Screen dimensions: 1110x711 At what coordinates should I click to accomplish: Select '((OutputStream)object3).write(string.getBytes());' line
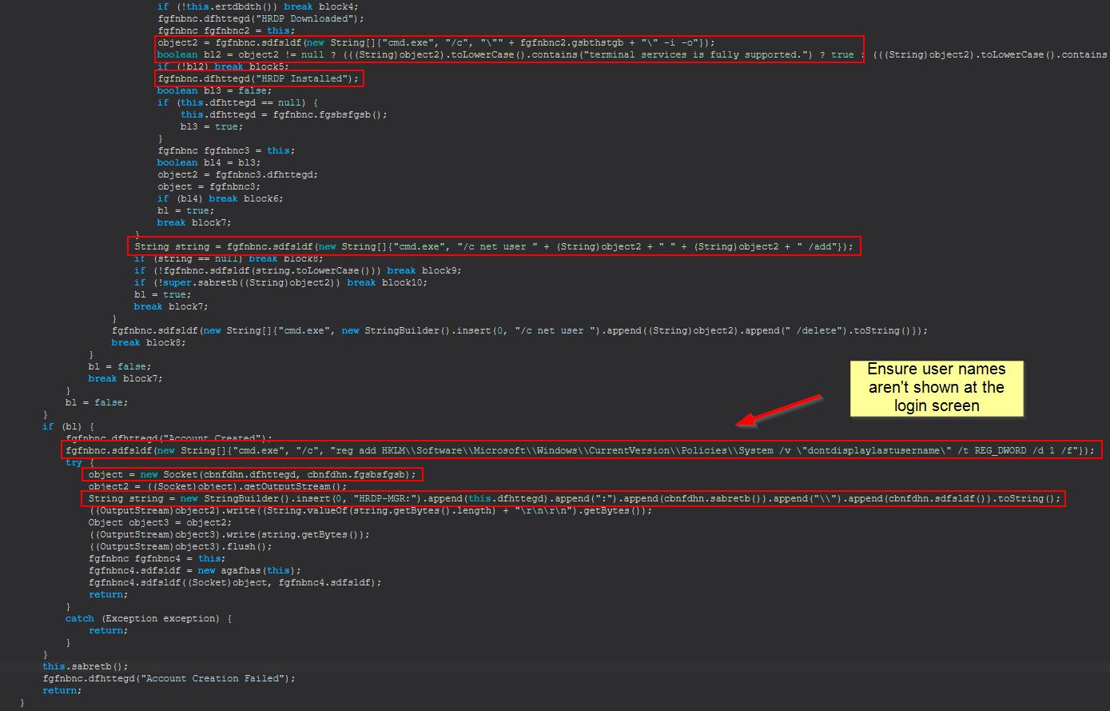click(229, 534)
